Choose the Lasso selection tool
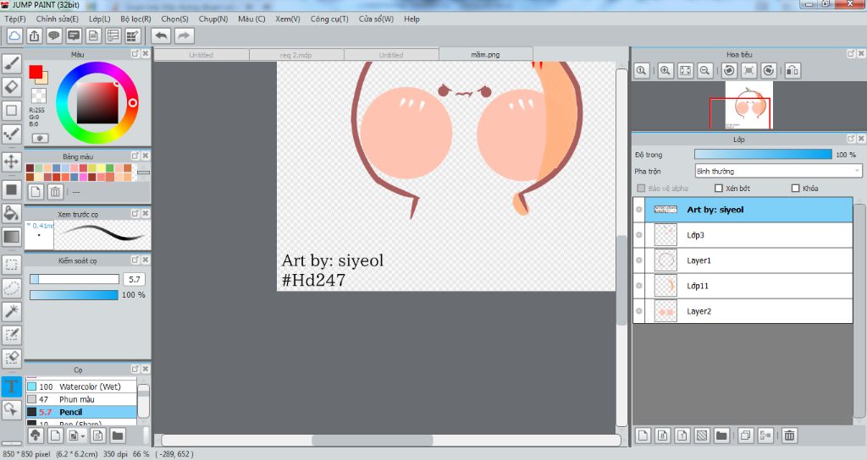 pyautogui.click(x=12, y=287)
